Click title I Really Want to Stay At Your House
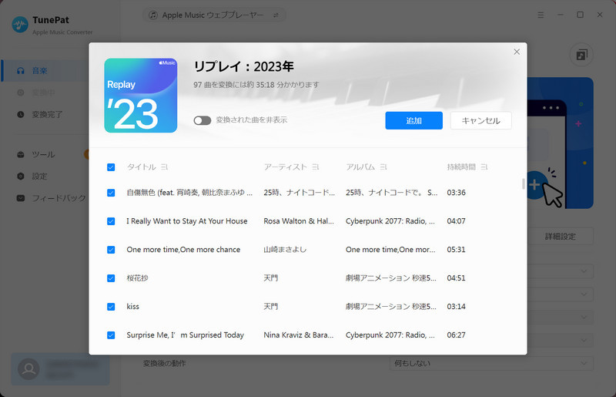Viewport: 616px width, 397px height. pyautogui.click(x=187, y=221)
